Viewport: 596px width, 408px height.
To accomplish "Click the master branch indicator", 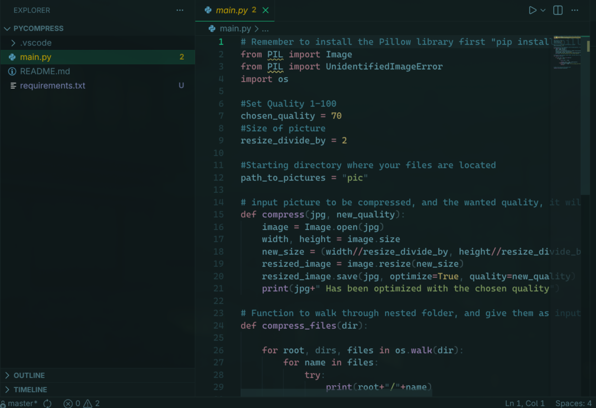I will tap(19, 403).
